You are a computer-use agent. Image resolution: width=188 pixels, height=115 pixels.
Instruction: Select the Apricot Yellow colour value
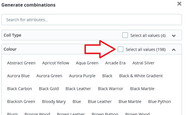tap(56, 63)
